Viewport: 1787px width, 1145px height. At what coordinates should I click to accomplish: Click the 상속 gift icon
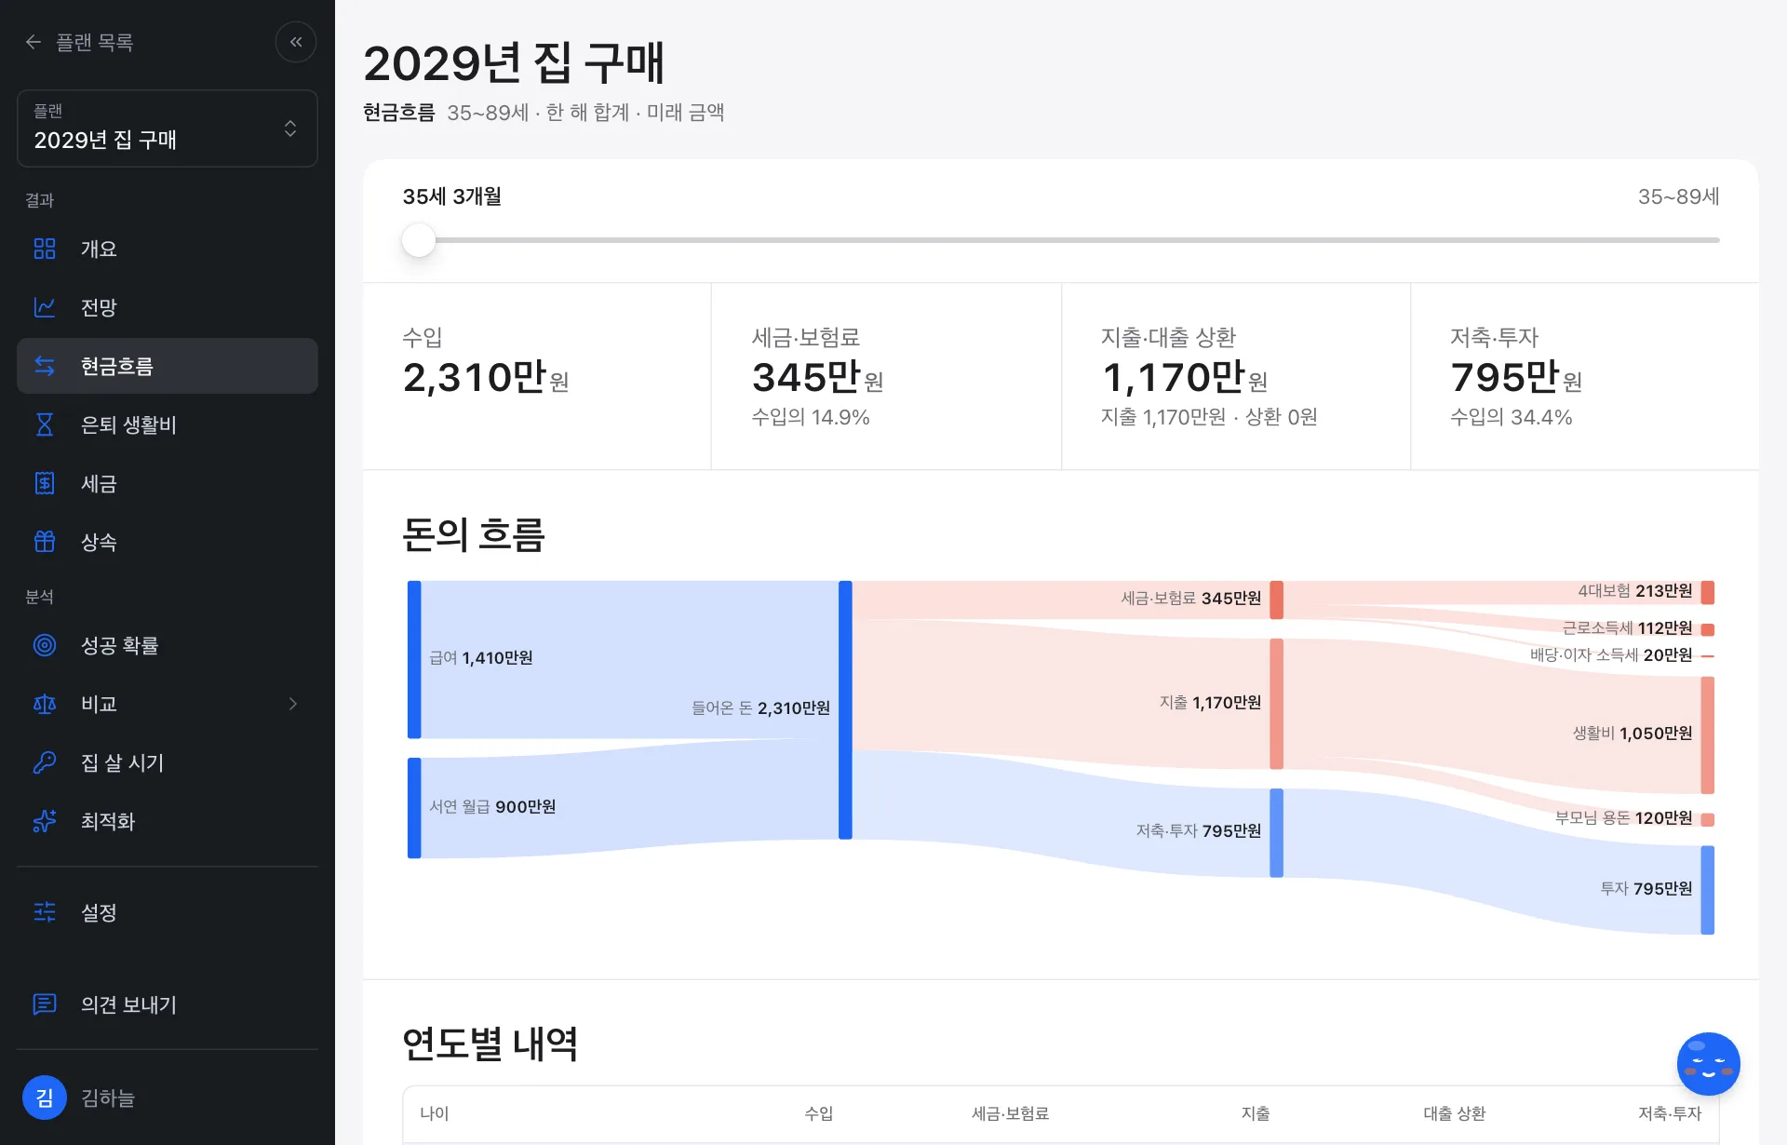tap(45, 542)
